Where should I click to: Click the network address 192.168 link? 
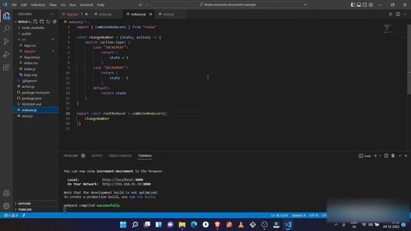point(127,184)
